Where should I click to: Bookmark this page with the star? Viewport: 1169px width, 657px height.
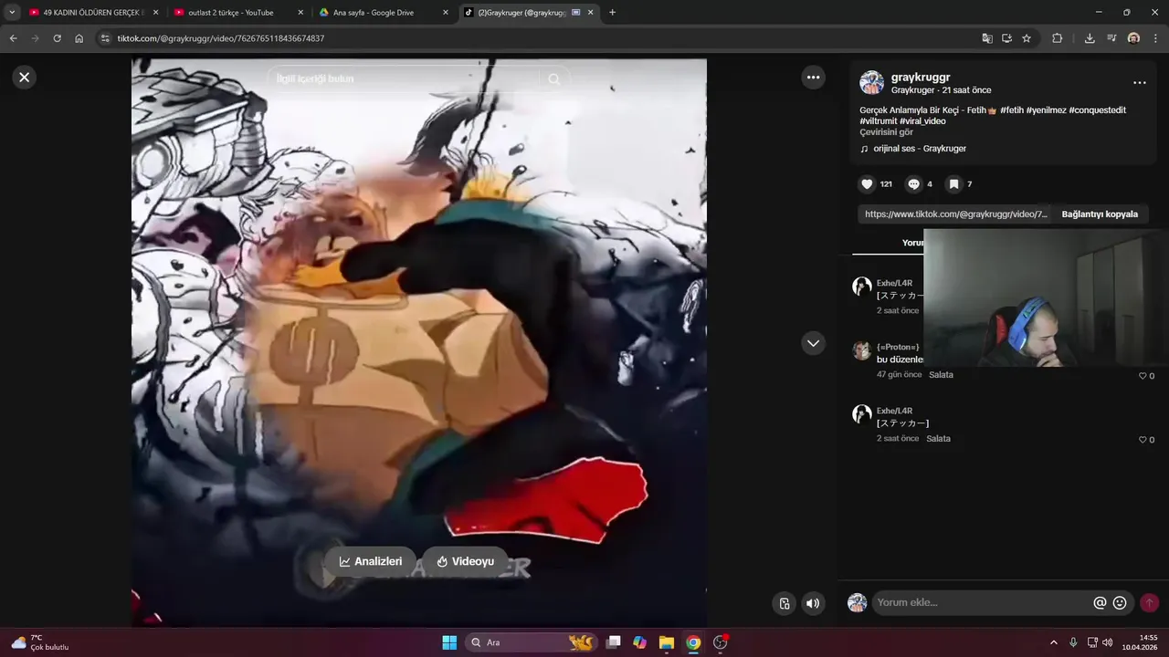pyautogui.click(x=1027, y=38)
